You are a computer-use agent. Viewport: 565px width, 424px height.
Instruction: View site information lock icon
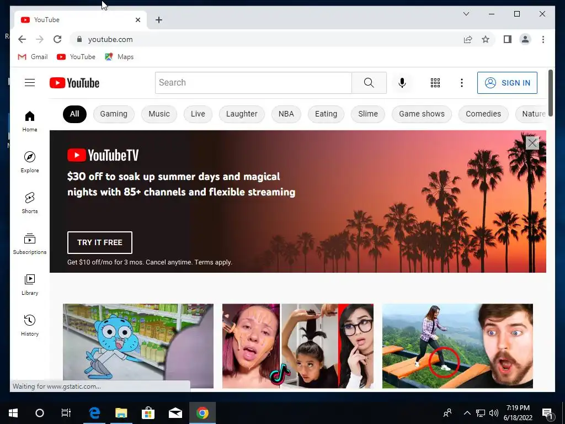(x=79, y=39)
